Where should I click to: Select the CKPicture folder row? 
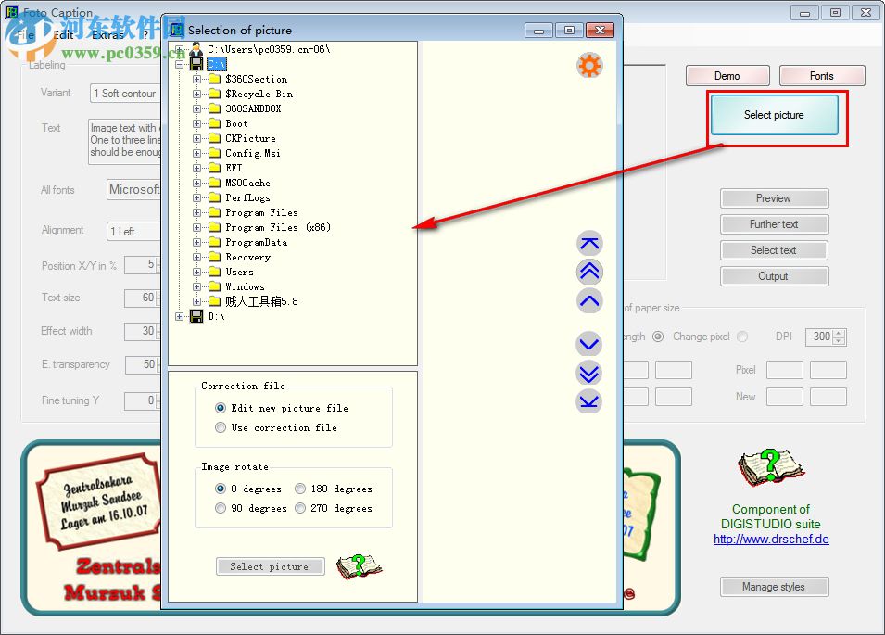(250, 138)
